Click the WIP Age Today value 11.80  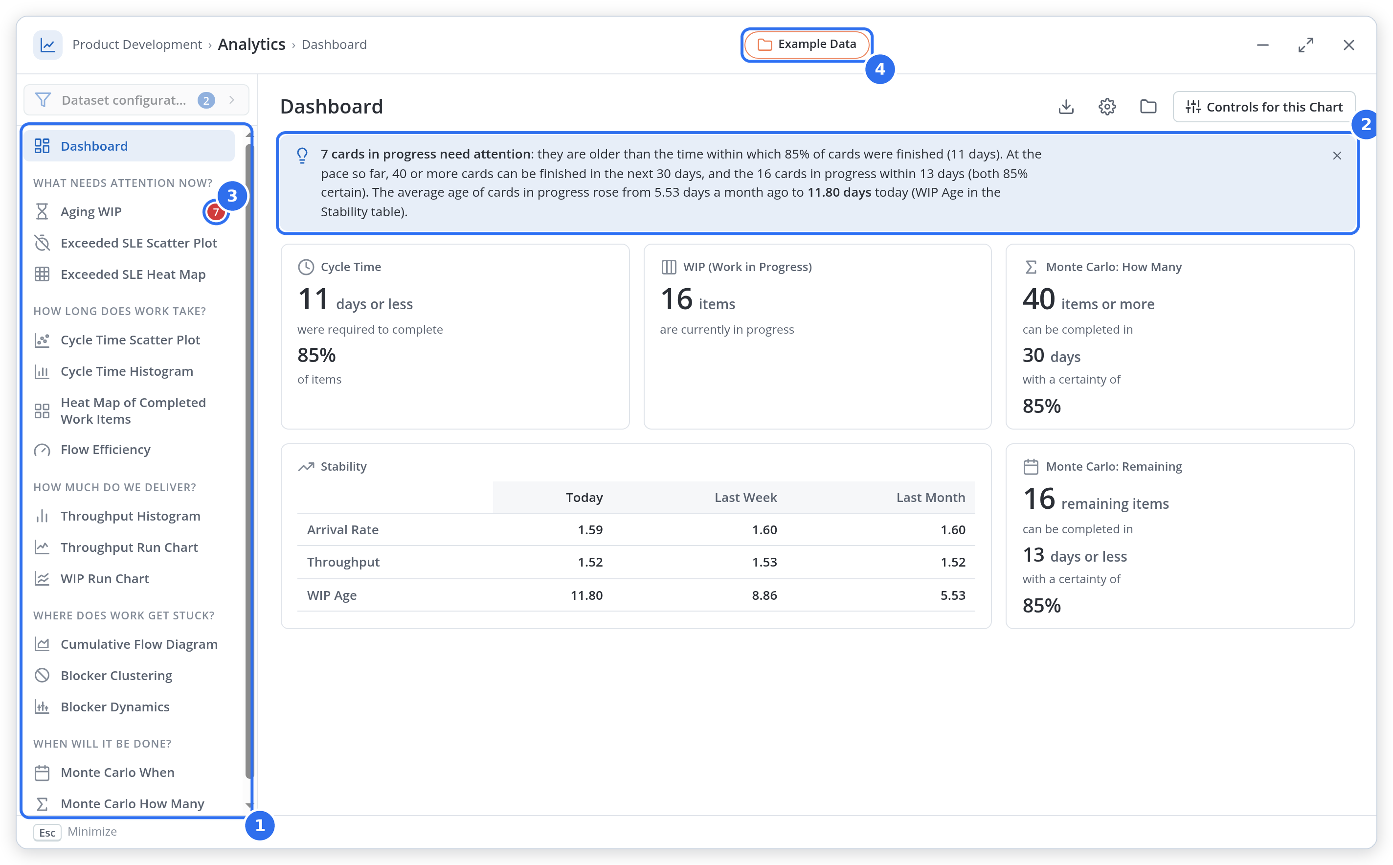pos(587,595)
